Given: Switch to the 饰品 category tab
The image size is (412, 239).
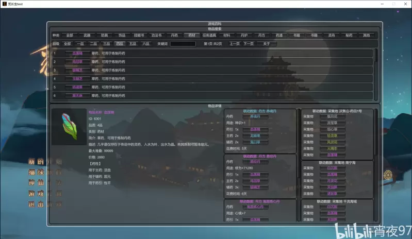Looking at the screenshot, I should [x=122, y=35].
